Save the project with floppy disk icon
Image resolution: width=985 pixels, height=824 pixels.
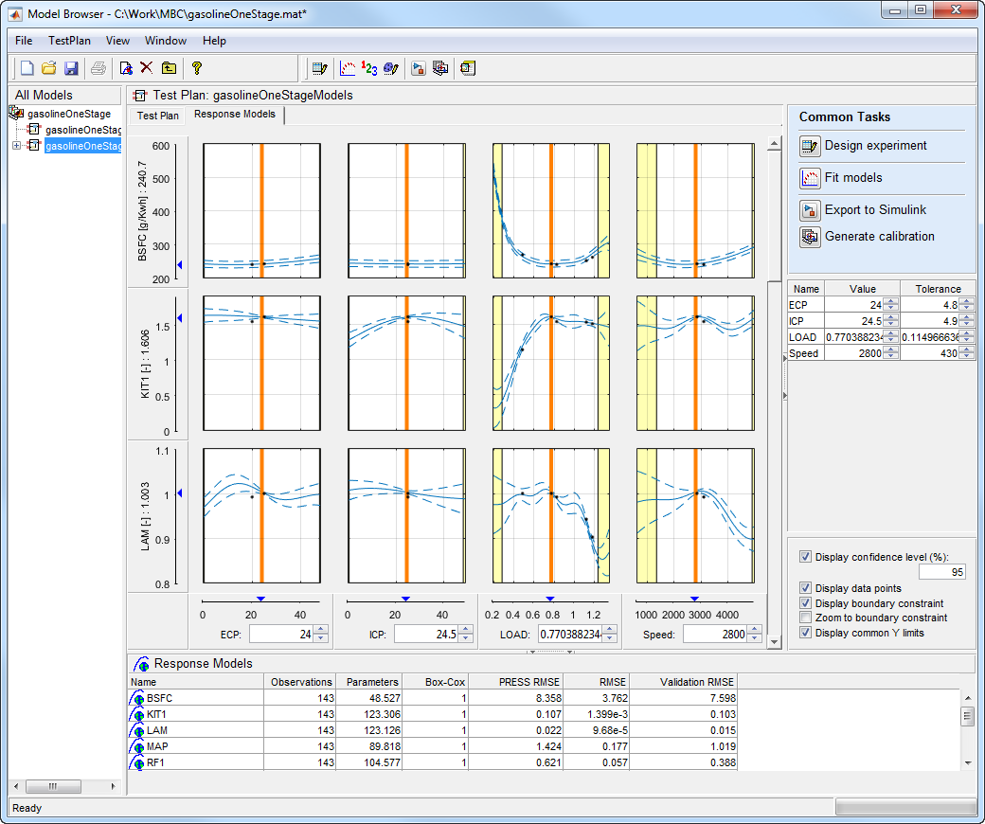click(71, 68)
